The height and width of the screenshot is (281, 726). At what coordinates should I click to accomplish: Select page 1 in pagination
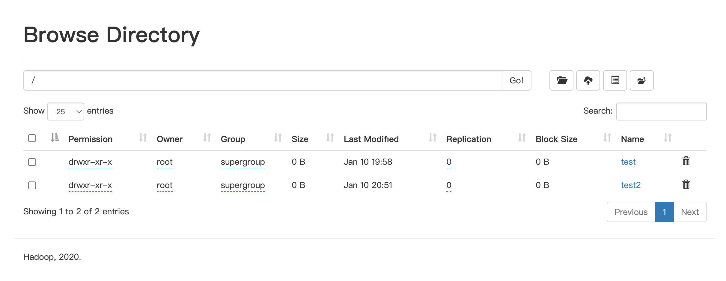click(664, 212)
